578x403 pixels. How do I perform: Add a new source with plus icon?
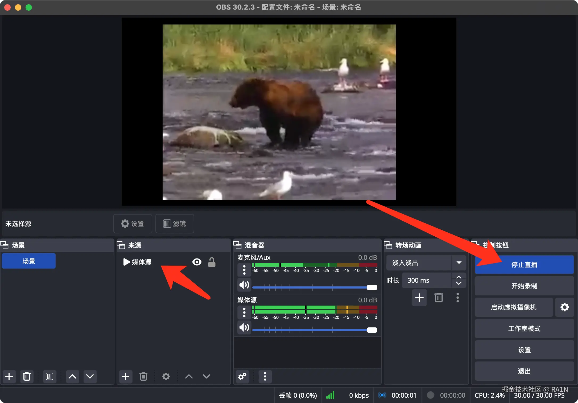coord(126,376)
